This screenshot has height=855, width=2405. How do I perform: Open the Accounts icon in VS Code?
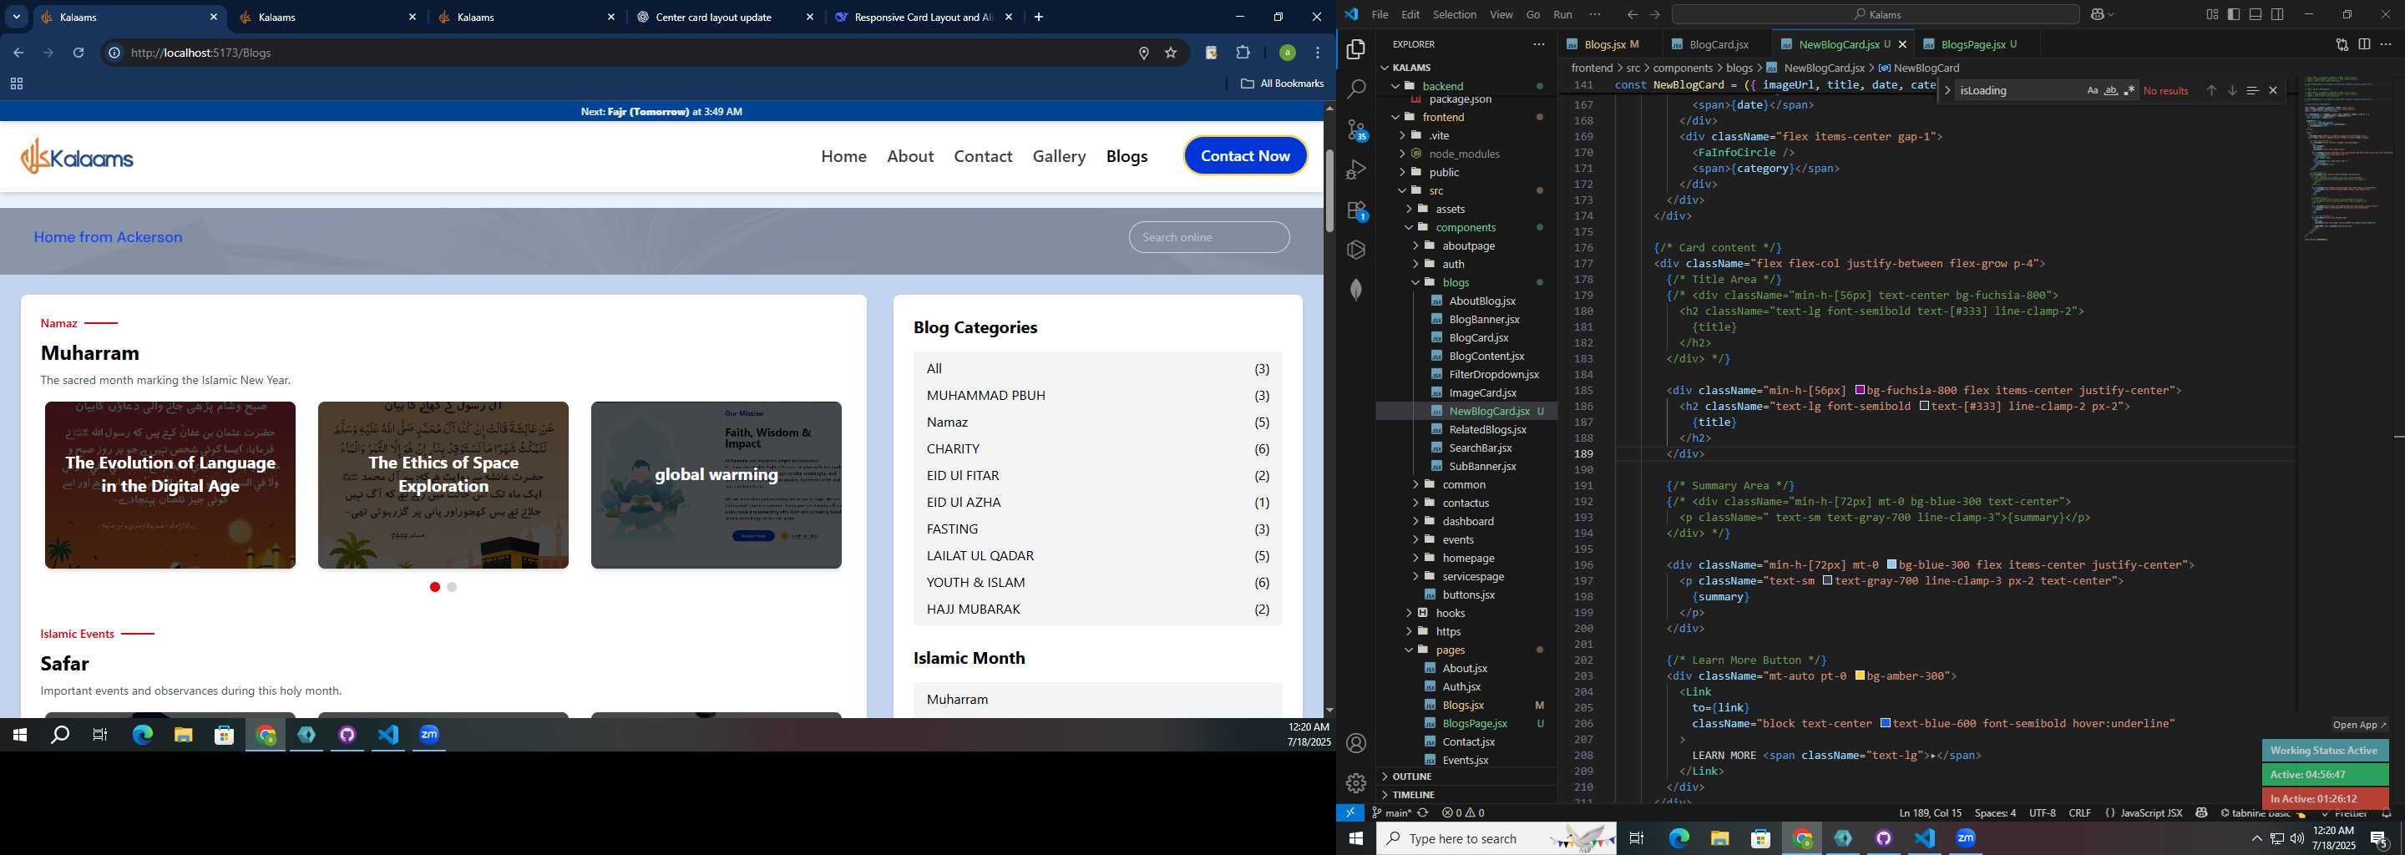[1355, 743]
